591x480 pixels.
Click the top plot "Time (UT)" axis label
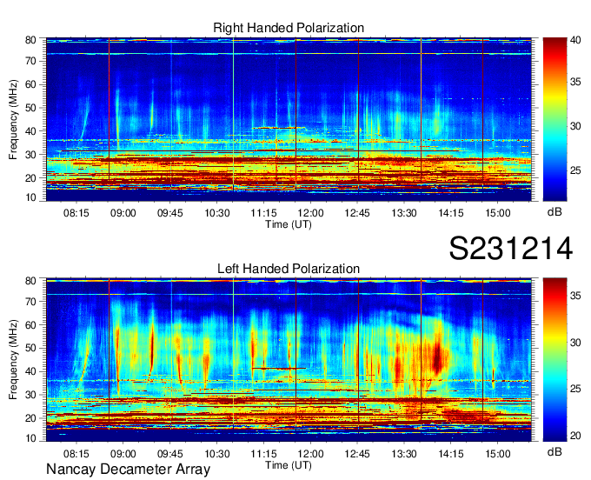point(289,224)
